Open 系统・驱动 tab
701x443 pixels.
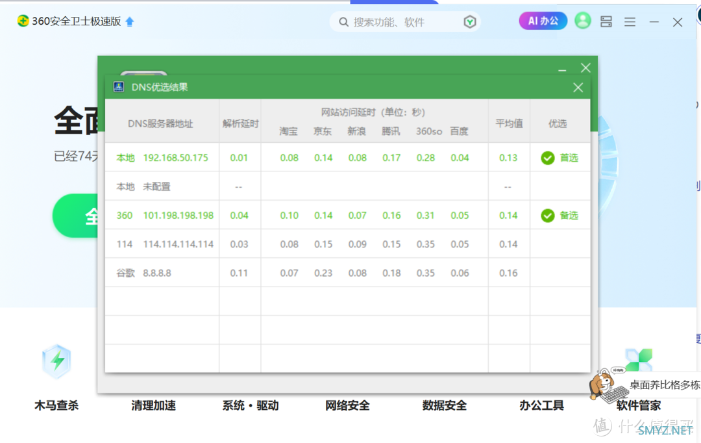(x=251, y=405)
